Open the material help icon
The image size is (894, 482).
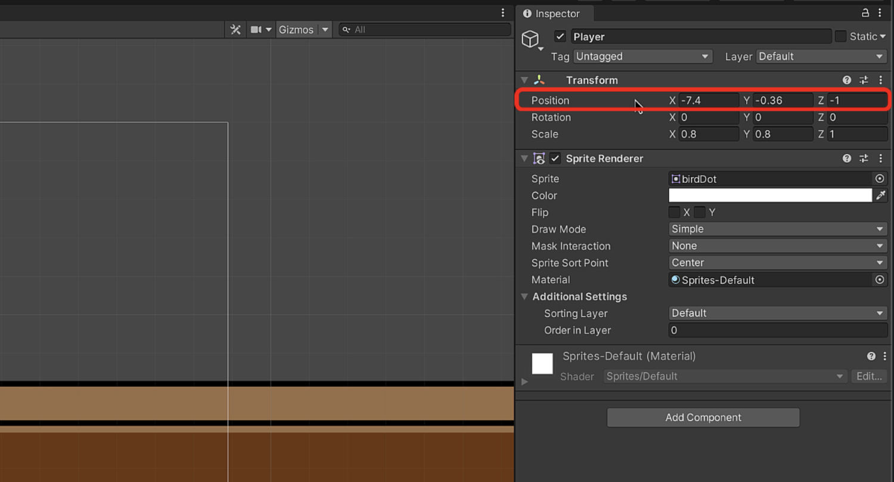coord(871,356)
